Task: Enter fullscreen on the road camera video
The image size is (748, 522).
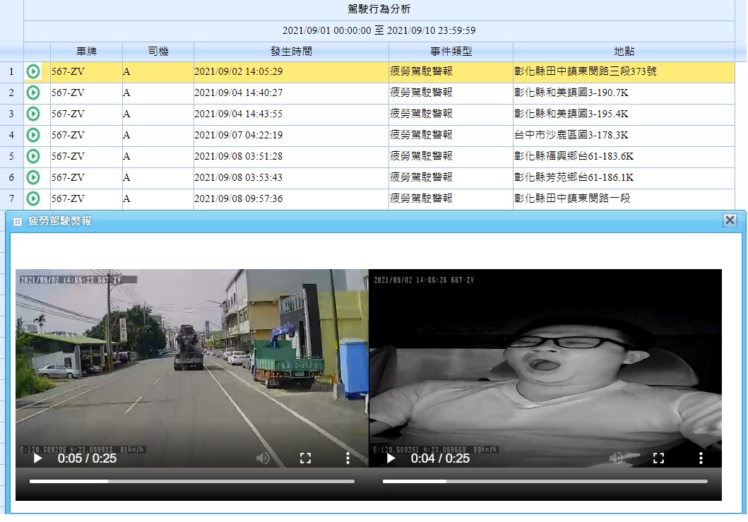Action: tap(305, 458)
